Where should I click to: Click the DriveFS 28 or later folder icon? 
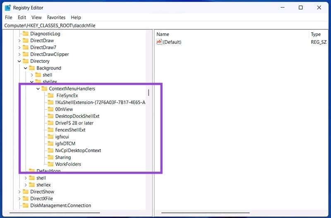(50, 123)
